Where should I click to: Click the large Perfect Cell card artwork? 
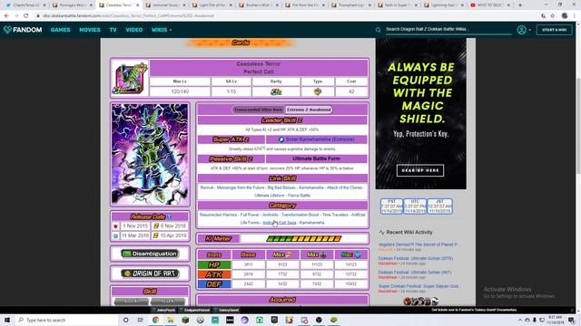click(x=150, y=154)
